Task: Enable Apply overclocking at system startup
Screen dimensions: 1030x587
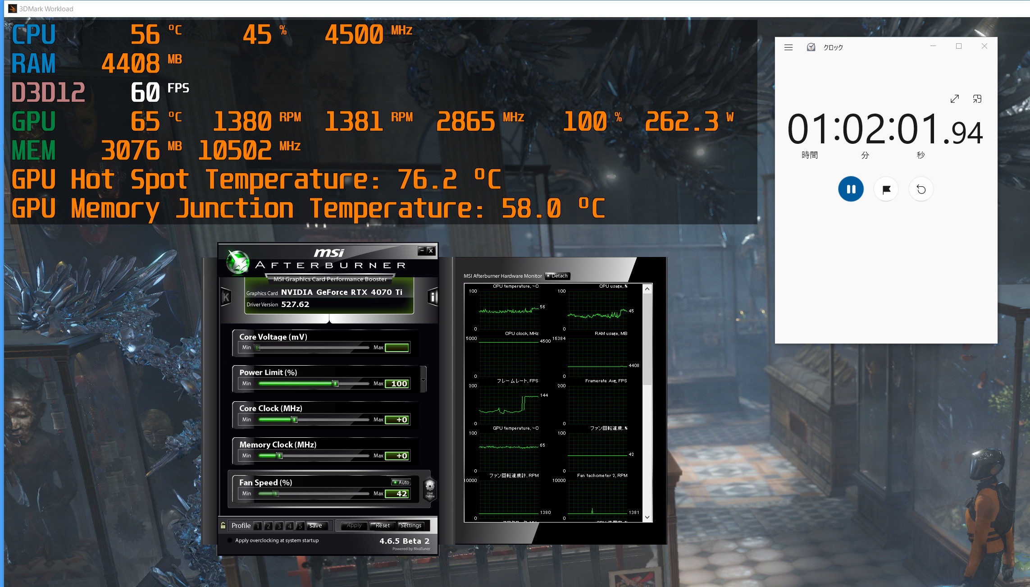Action: click(230, 540)
